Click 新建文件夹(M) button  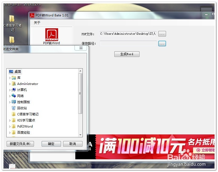click(20, 144)
